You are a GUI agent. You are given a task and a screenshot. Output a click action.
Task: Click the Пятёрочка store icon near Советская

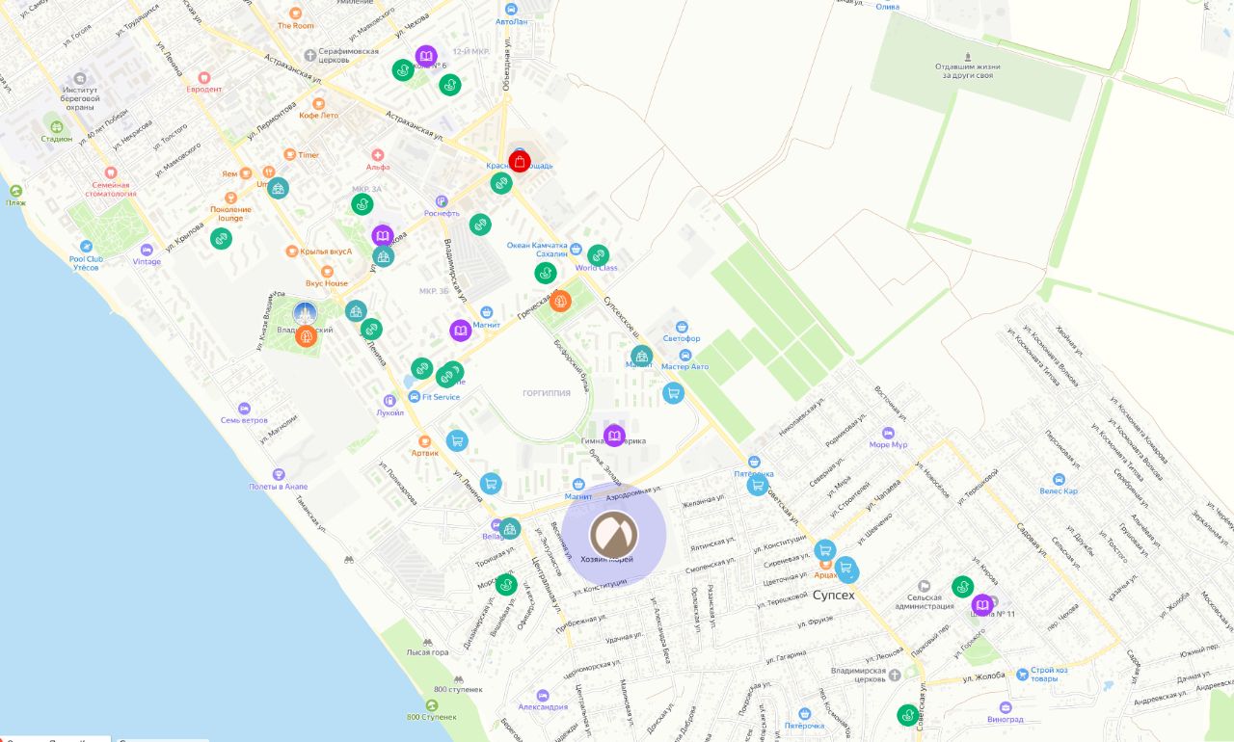tap(754, 462)
